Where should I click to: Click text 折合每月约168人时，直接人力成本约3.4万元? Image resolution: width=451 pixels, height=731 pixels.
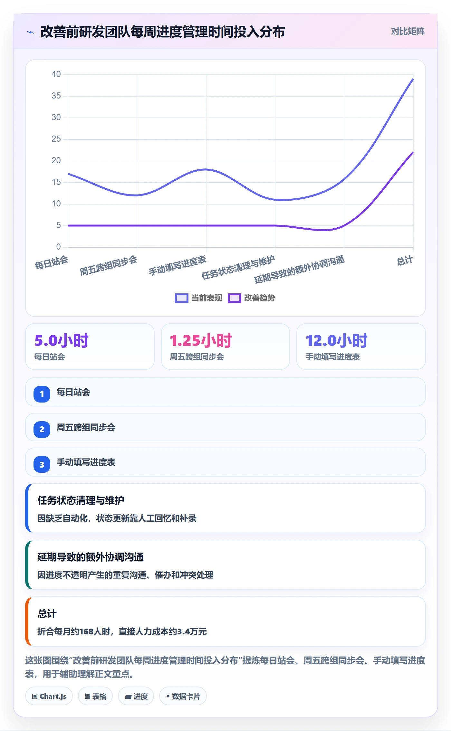122,631
